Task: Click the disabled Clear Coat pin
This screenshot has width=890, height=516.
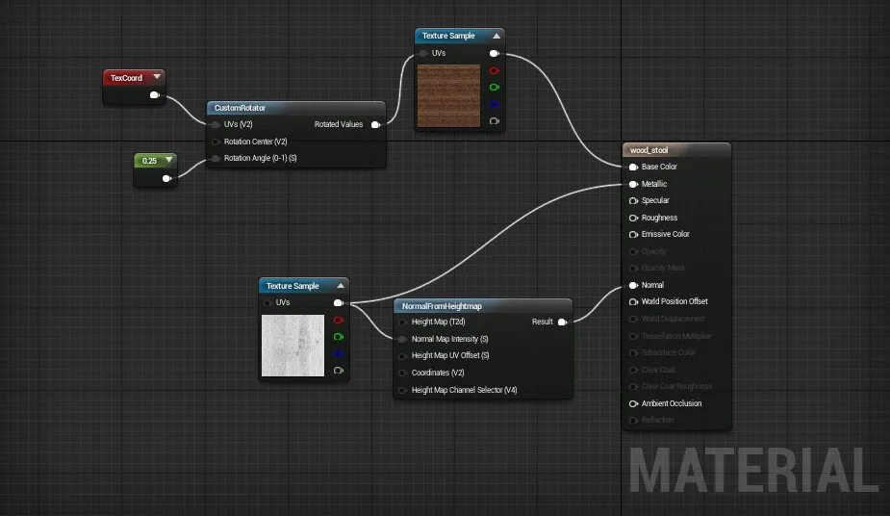Action: pyautogui.click(x=633, y=370)
